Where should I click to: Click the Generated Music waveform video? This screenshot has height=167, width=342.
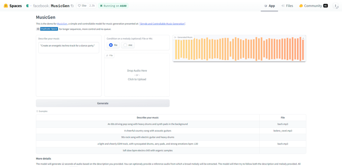[x=239, y=48]
